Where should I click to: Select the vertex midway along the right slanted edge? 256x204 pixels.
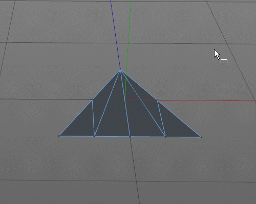pyautogui.click(x=157, y=100)
